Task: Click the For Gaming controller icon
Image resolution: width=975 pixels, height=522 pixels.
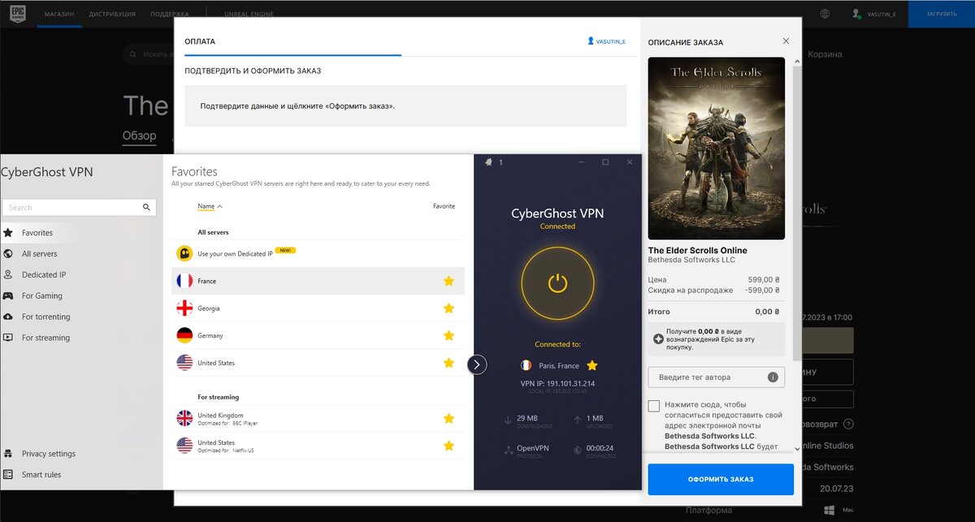Action: point(8,296)
